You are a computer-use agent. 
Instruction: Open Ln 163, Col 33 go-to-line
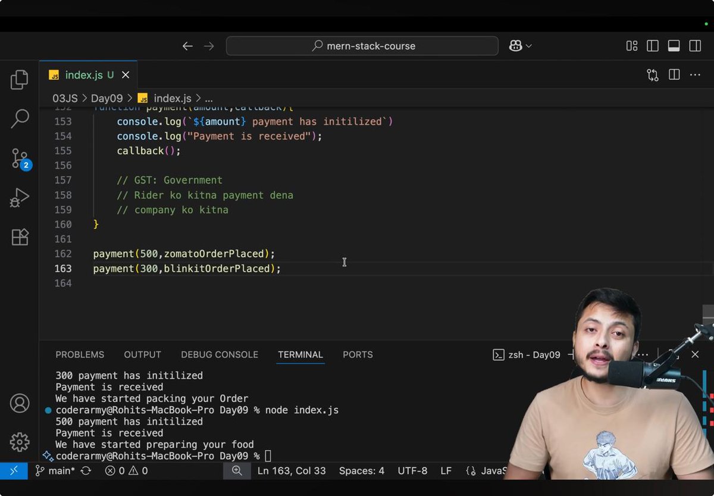[x=292, y=471]
